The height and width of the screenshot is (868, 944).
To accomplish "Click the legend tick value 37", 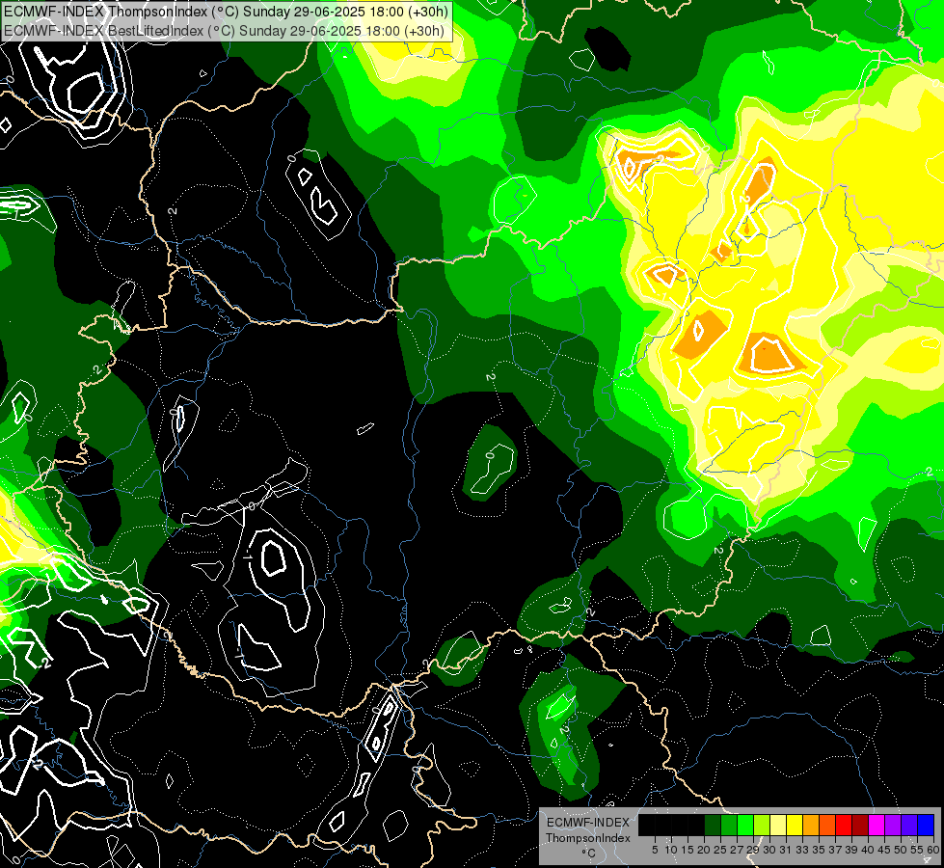I will pos(836,850).
